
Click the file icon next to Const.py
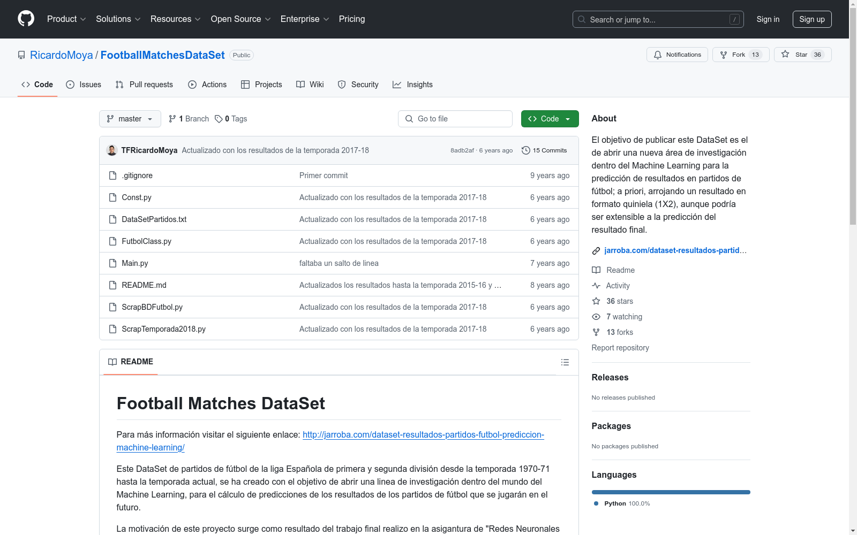click(x=112, y=197)
